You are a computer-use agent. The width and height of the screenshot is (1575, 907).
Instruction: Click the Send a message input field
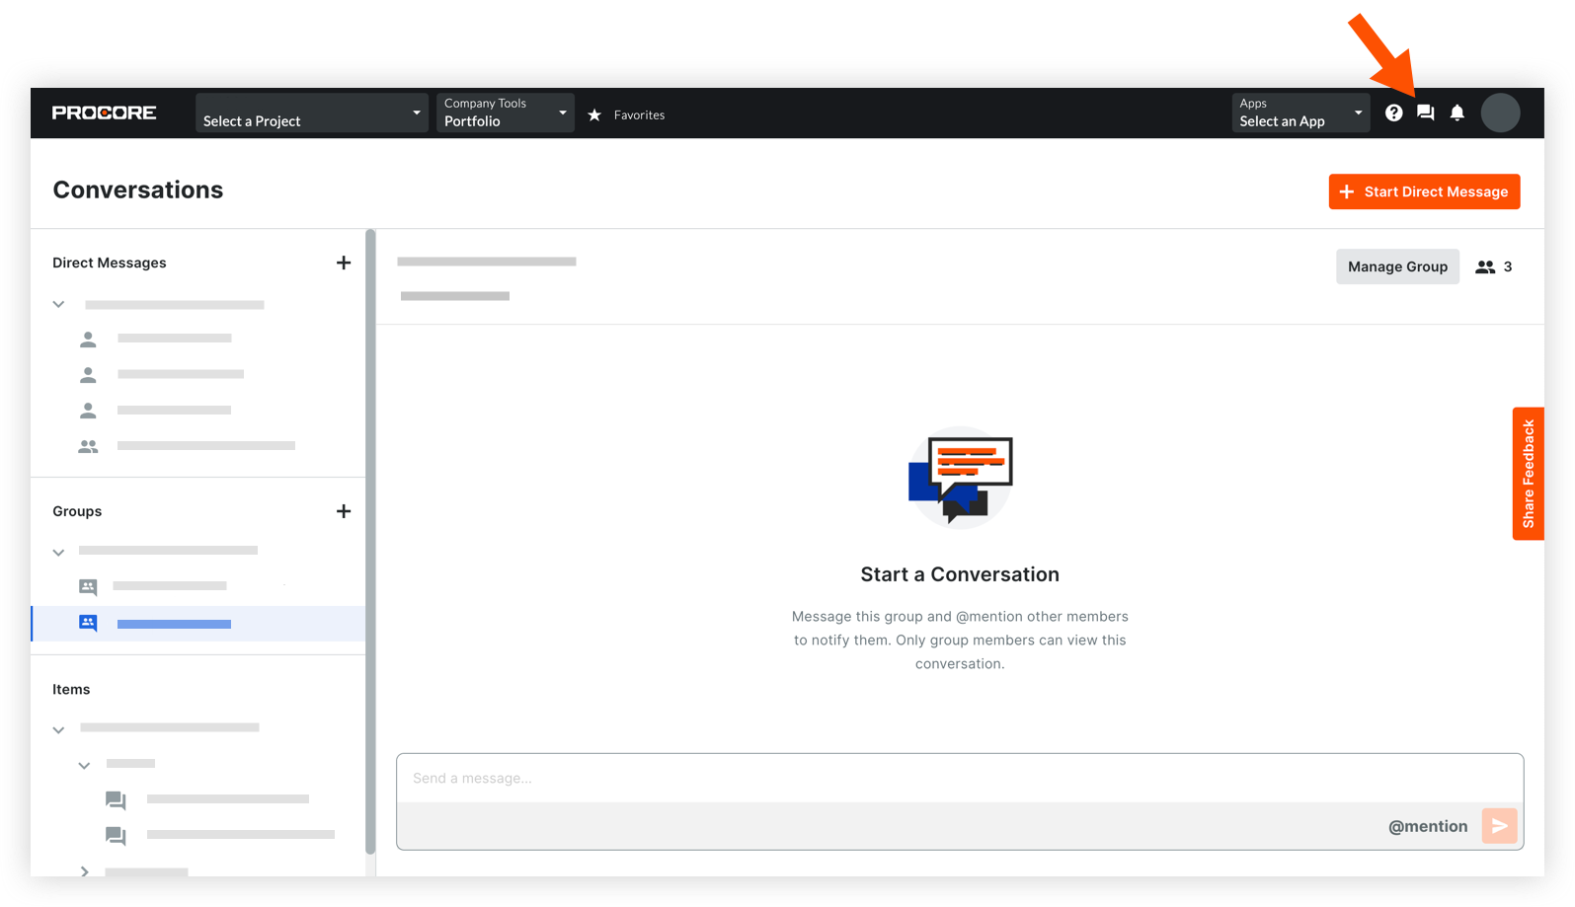pyautogui.click(x=959, y=779)
